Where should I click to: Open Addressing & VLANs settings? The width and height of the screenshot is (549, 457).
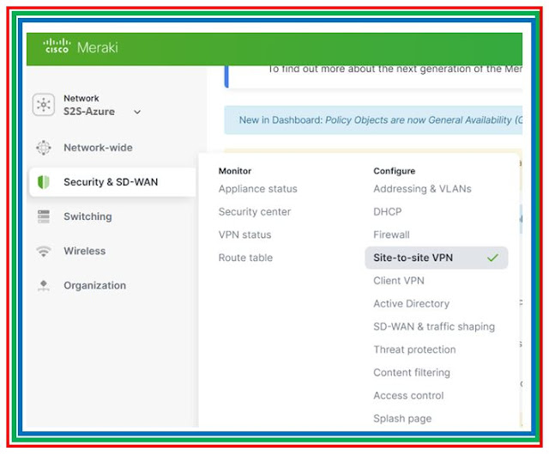pos(422,189)
